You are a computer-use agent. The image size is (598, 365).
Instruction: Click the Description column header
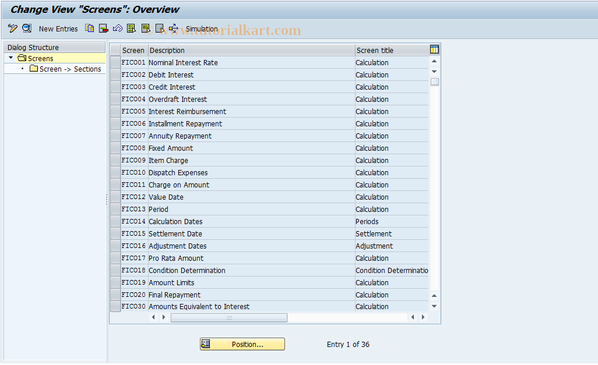pos(251,50)
